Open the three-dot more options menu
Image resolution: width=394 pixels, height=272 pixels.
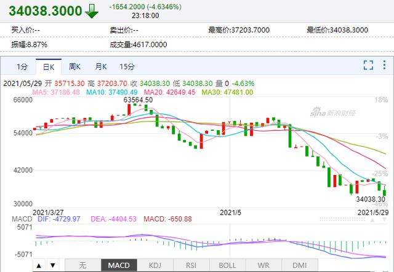point(384,65)
